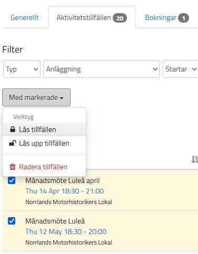
Task: Open the Anläggning filter dropdown
Action: (x=102, y=69)
